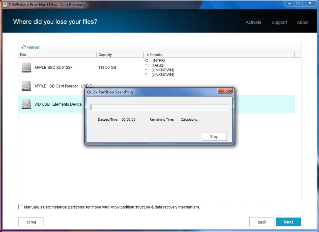Click the WD USB Elements drive icon
The height and width of the screenshot is (232, 319).
pyautogui.click(x=26, y=104)
